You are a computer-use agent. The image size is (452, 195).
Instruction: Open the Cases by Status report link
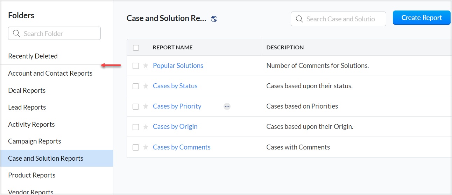pyautogui.click(x=175, y=86)
